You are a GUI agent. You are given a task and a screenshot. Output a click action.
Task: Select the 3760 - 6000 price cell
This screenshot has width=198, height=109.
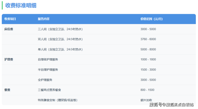[x=148, y=39]
